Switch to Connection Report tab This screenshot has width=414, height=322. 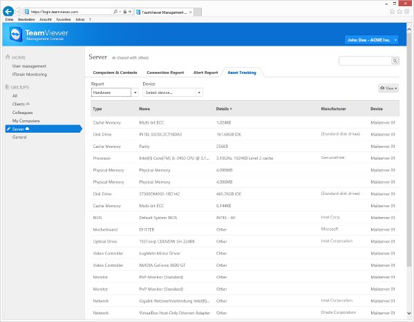165,73
